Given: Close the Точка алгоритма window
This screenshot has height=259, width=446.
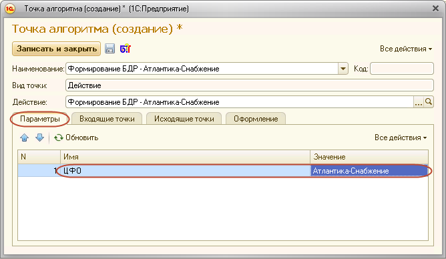Looking at the screenshot, I should (435, 9).
